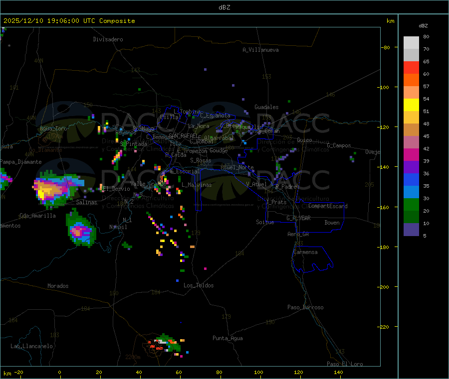Click the slate 5-10 dBZ legend swatch
The image size is (449, 379).
point(411,229)
